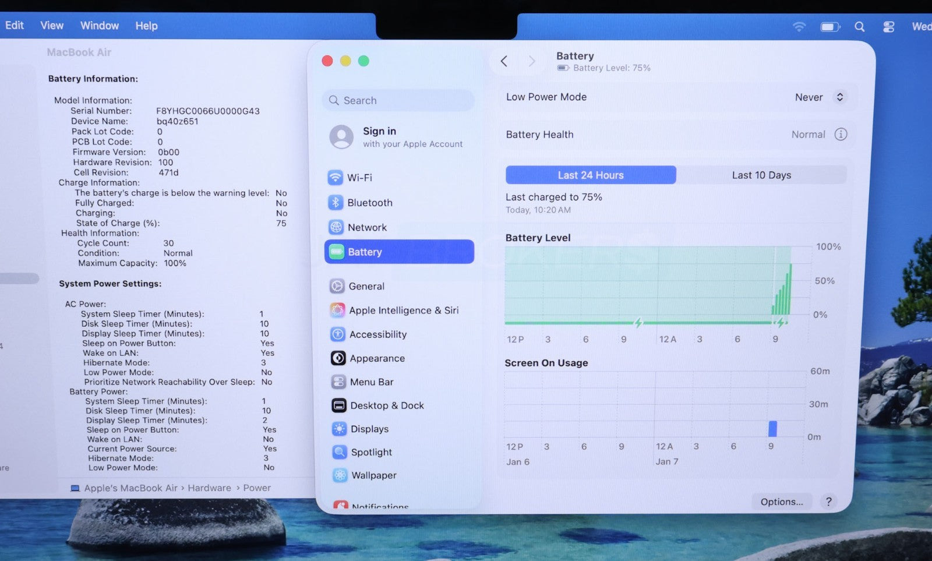Viewport: 932px width, 561px height.
Task: Select the Apple Intelligence & Siri icon
Action: point(337,310)
